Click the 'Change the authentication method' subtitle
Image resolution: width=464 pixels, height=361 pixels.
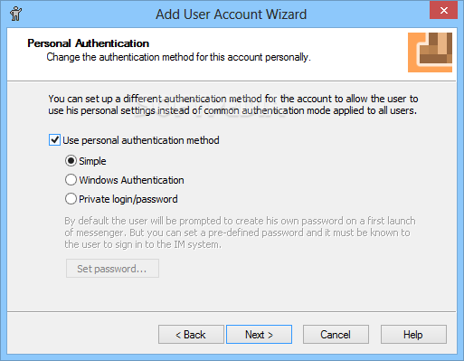178,57
